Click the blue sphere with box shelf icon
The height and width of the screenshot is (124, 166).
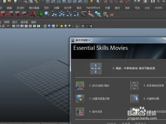[x=47, y=14]
